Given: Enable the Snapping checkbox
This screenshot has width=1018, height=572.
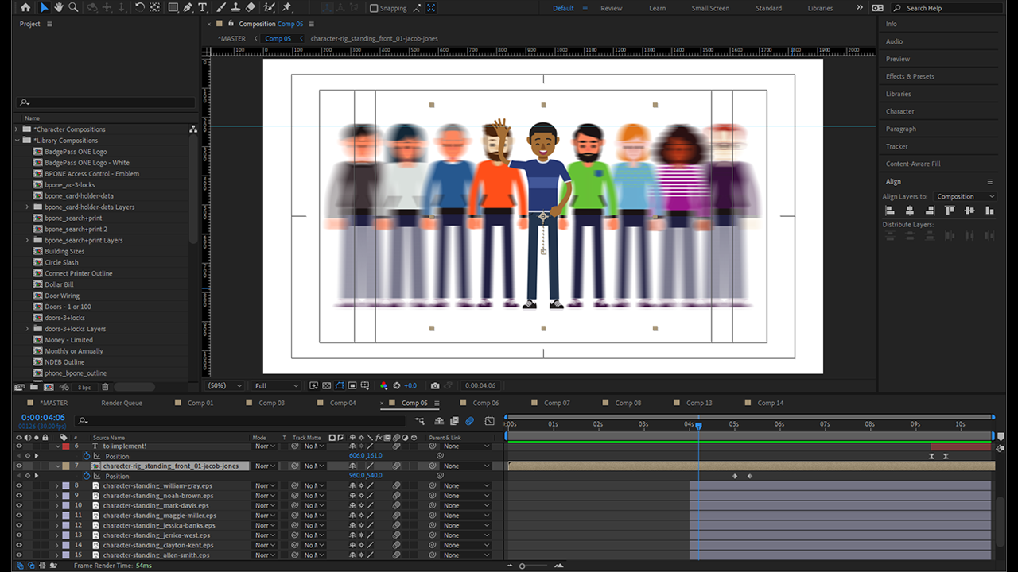Looking at the screenshot, I should point(374,8).
